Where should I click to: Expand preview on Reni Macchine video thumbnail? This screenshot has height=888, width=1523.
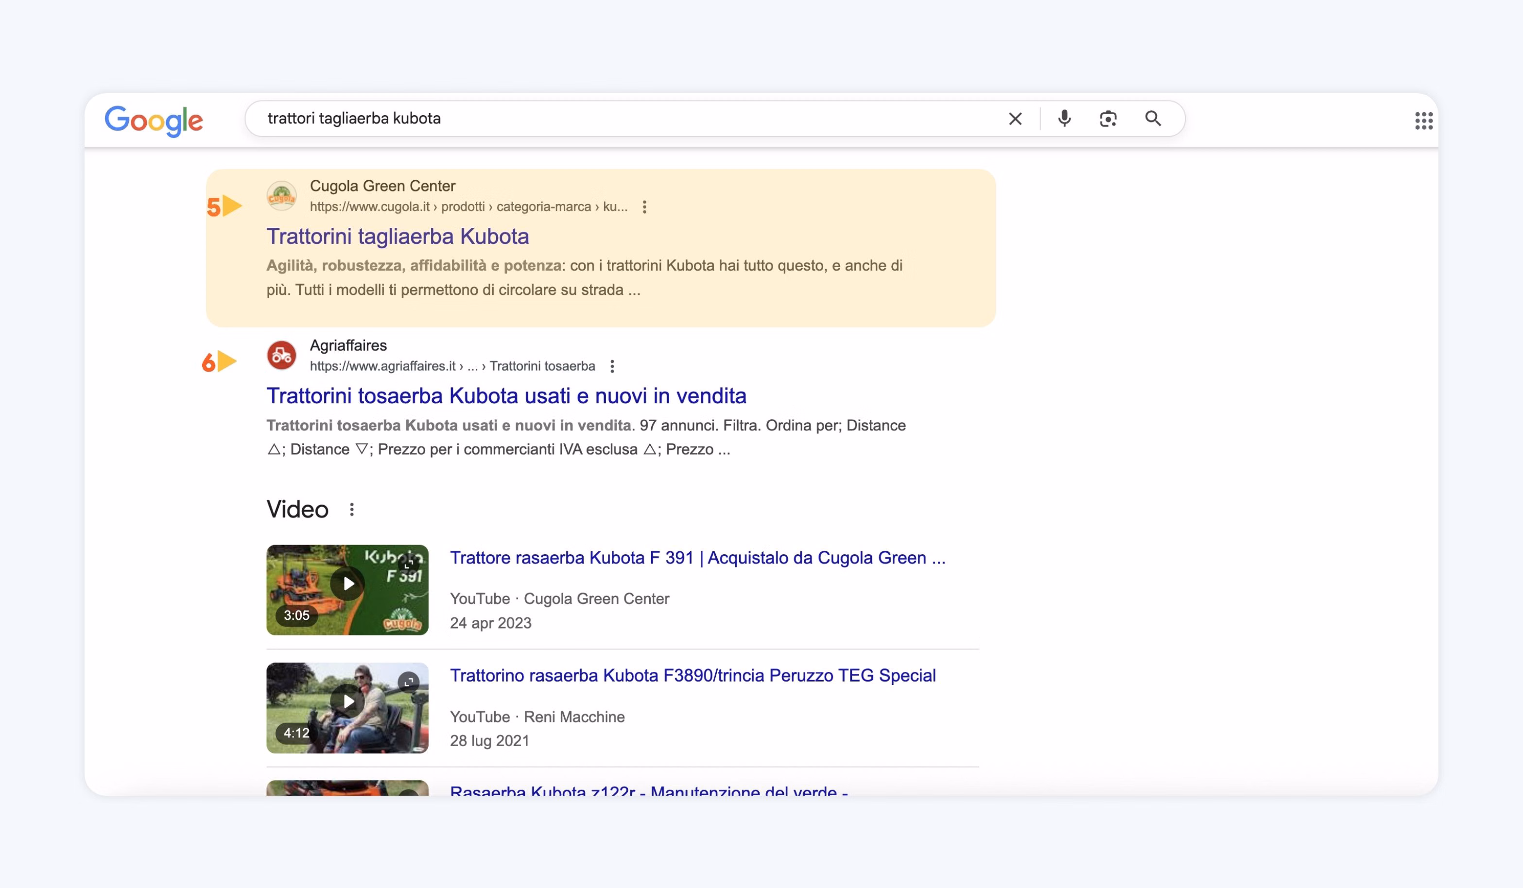[x=409, y=682]
